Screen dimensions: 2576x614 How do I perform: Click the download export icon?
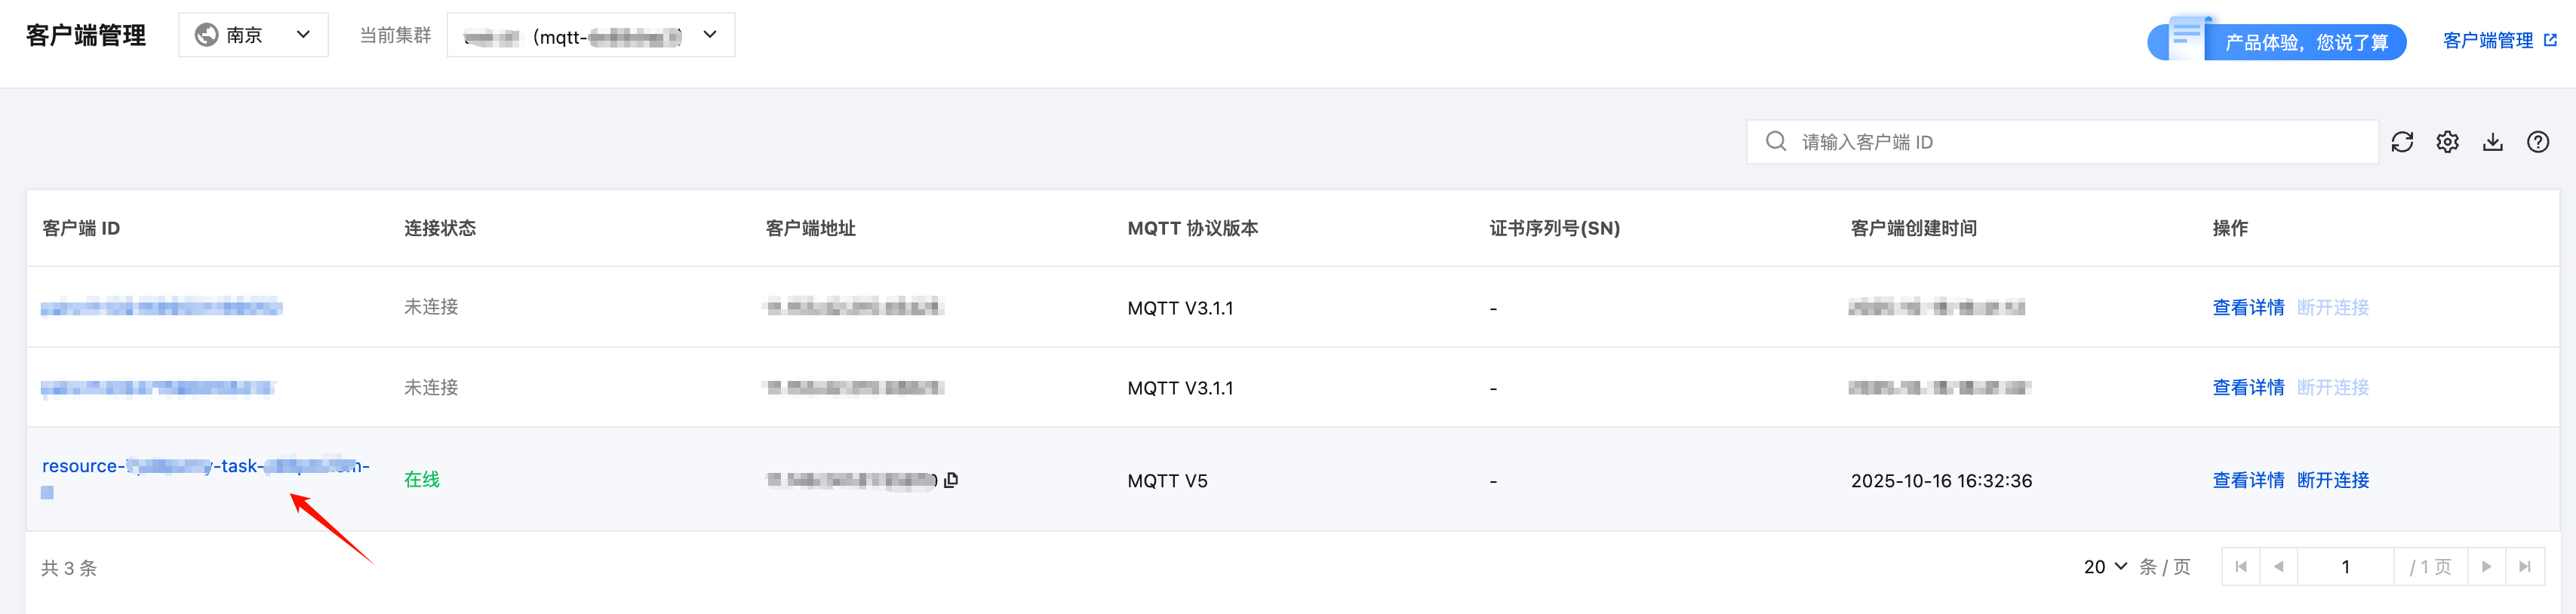tap(2493, 142)
